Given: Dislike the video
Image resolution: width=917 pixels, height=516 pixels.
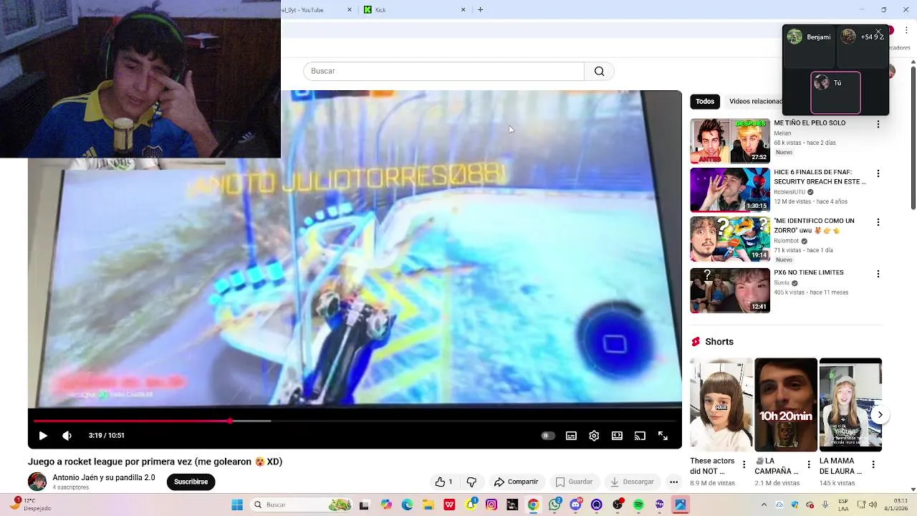Looking at the screenshot, I should [x=471, y=482].
